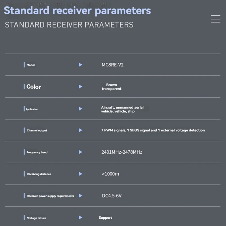The image size is (226, 226).
Task: Click the Color label
Action: pos(34,87)
